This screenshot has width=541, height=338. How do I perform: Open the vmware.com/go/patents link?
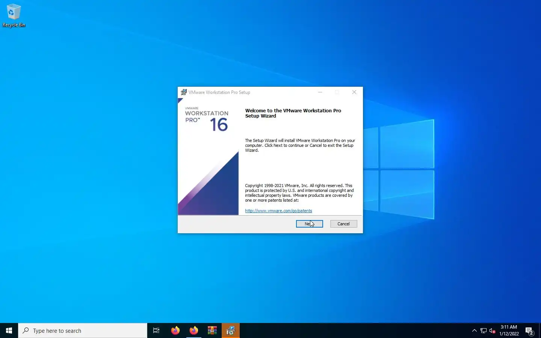pyautogui.click(x=278, y=211)
